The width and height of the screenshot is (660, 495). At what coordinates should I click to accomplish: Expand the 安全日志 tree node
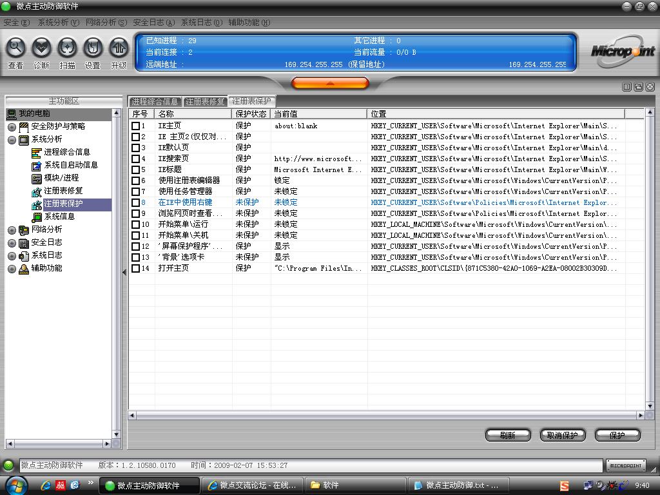click(x=12, y=243)
